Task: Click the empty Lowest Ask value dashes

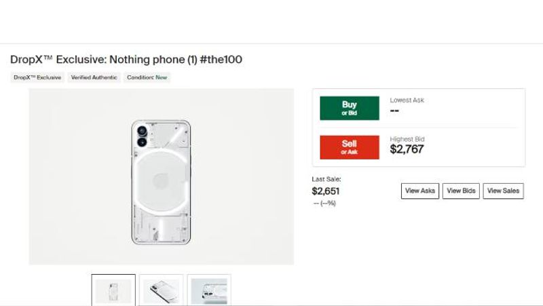Action: coord(394,111)
